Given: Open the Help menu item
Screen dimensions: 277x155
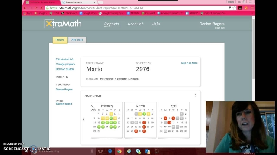Looking at the screenshot, I should click(x=156, y=24).
